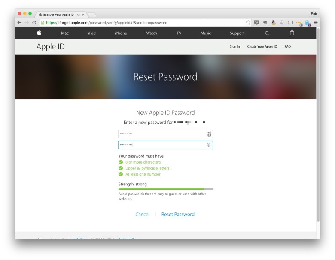Click password manager icon in first field
Viewport: 335px width, 260px height.
tap(209, 134)
